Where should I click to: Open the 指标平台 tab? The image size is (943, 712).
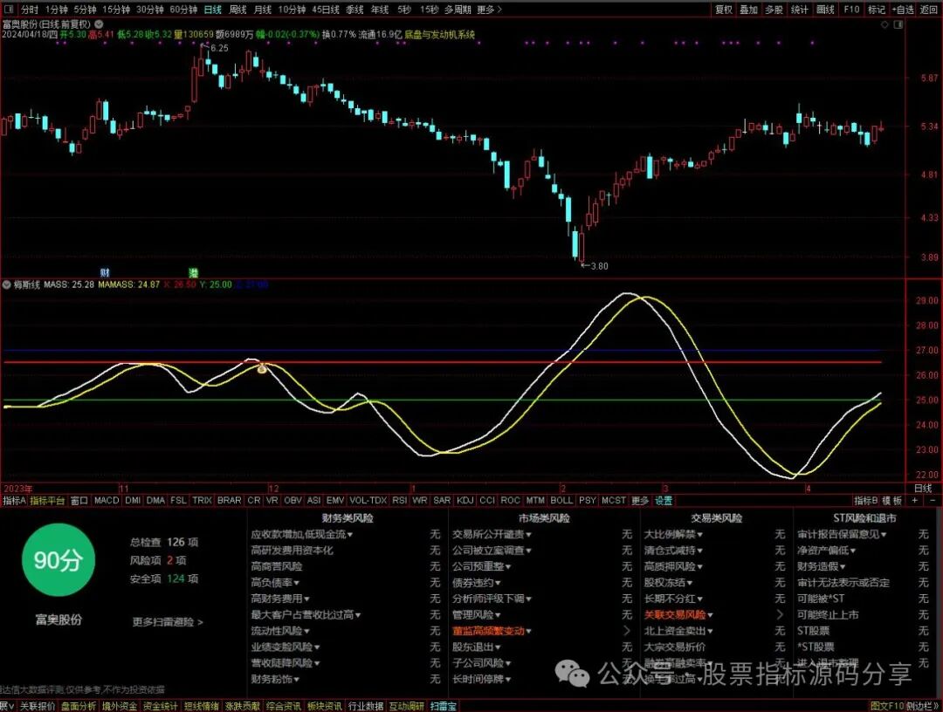point(47,501)
